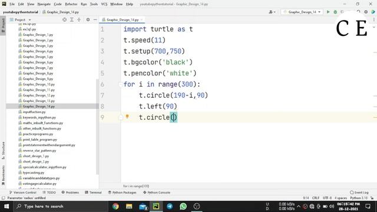Open the File menu
The image size is (377, 212).
coord(12,4)
